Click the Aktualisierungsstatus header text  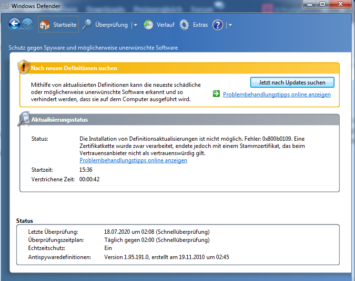[x=60, y=120]
